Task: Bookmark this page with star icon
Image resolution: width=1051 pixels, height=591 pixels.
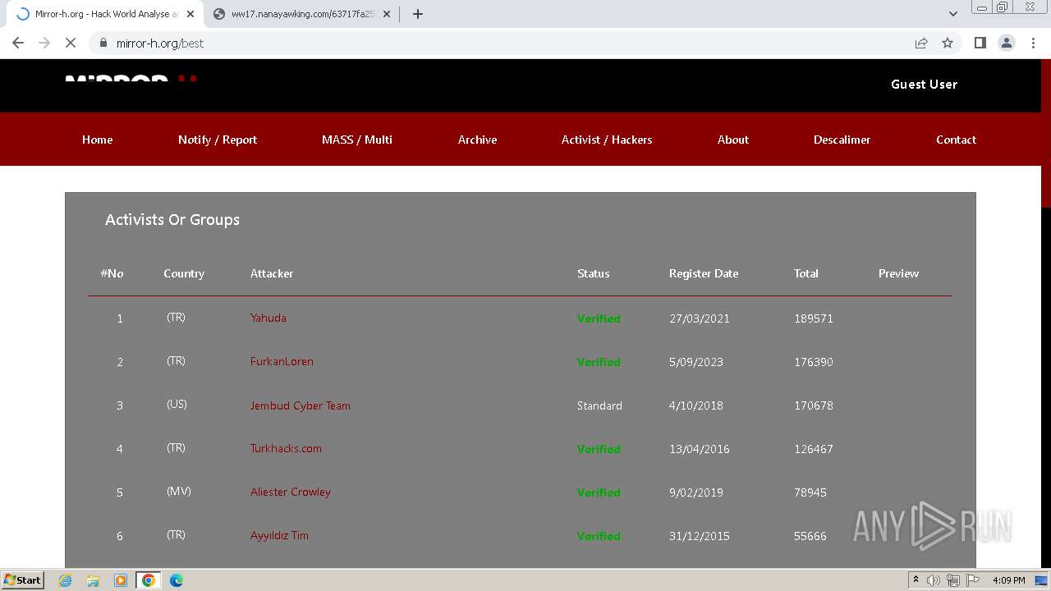Action: [948, 43]
